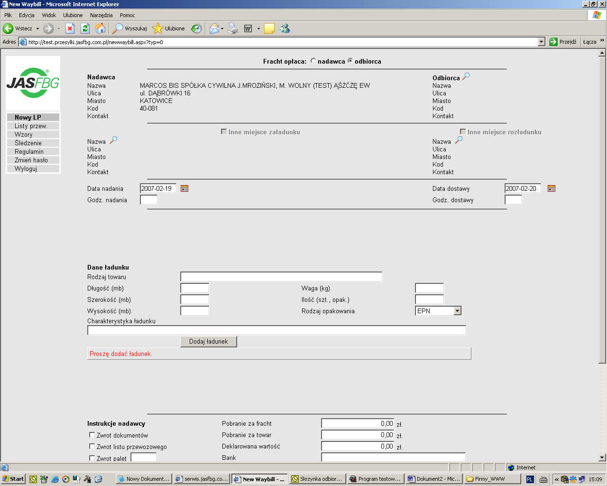Refresh the page with green arrows icon
The image size is (607, 486).
[x=85, y=28]
